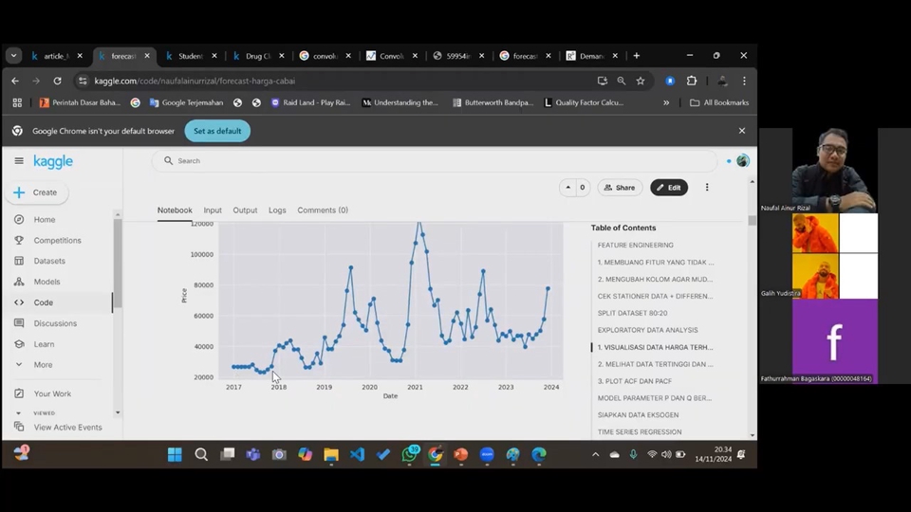The width and height of the screenshot is (911, 512).
Task: Open the tab search dropdown arrow
Action: click(x=13, y=56)
